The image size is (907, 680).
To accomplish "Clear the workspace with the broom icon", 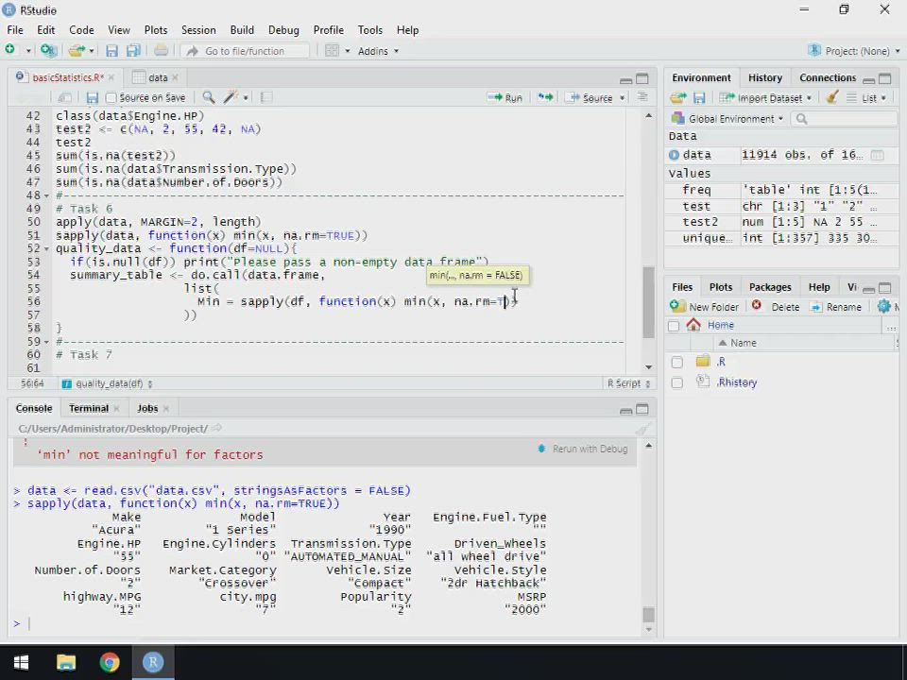I will click(x=831, y=97).
